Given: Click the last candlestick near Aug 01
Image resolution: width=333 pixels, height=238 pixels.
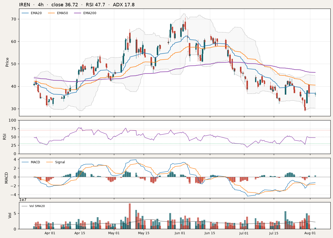Looking at the screenshot, I should (x=315, y=94).
